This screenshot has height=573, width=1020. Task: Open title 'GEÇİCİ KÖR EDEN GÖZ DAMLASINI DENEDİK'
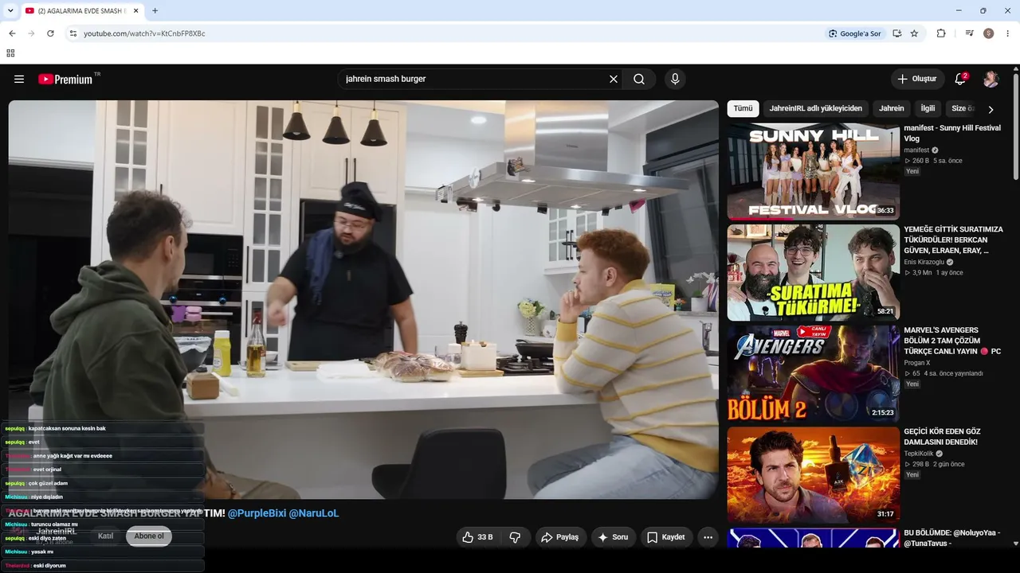point(943,437)
